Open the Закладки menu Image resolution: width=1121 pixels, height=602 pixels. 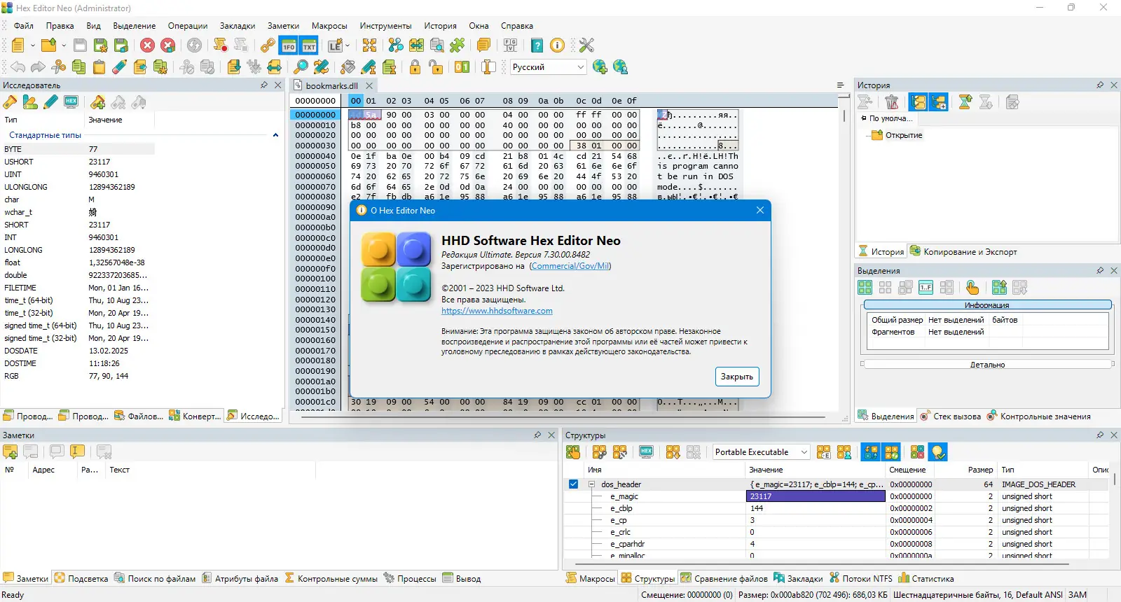click(x=238, y=26)
